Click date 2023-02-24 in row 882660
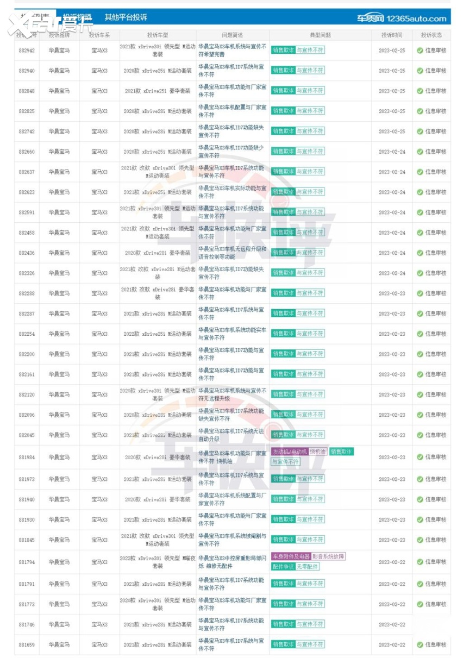Viewport: 463px width, 658px height. pos(392,152)
